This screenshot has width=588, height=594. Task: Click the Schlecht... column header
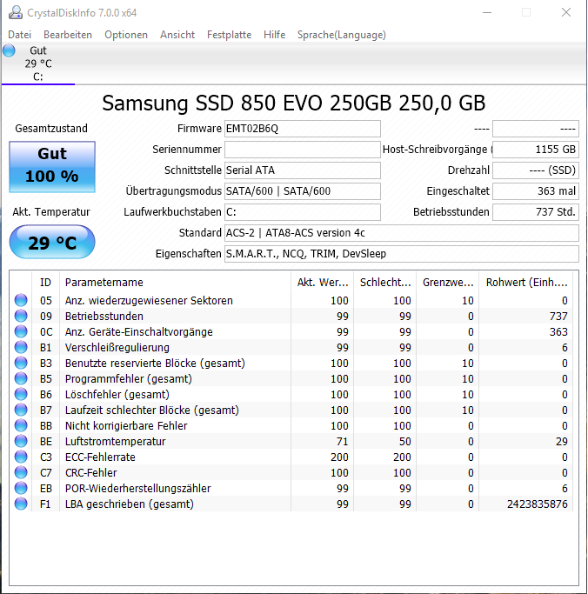[385, 283]
